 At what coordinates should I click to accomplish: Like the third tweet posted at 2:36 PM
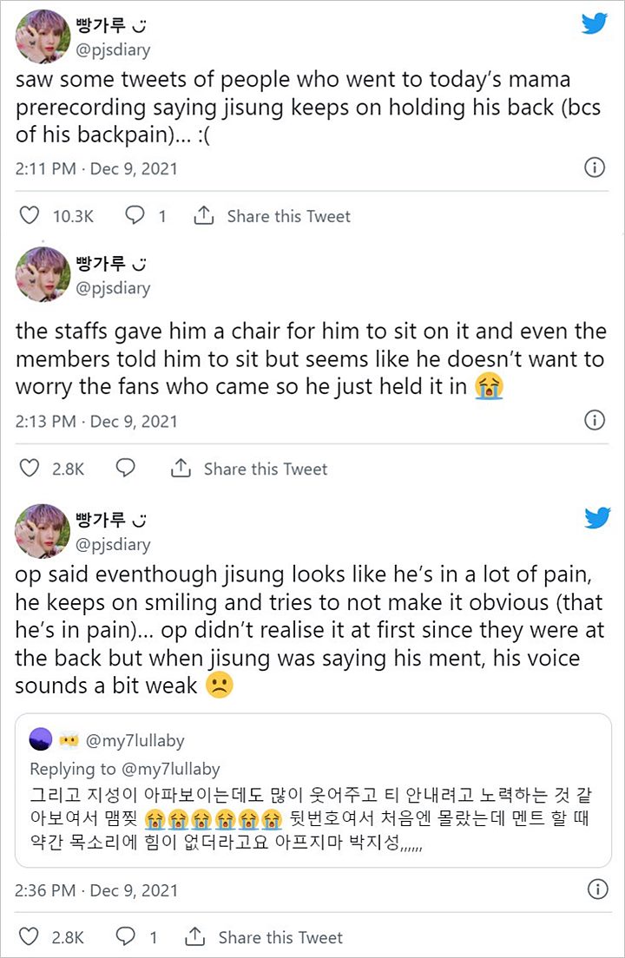pyautogui.click(x=30, y=937)
